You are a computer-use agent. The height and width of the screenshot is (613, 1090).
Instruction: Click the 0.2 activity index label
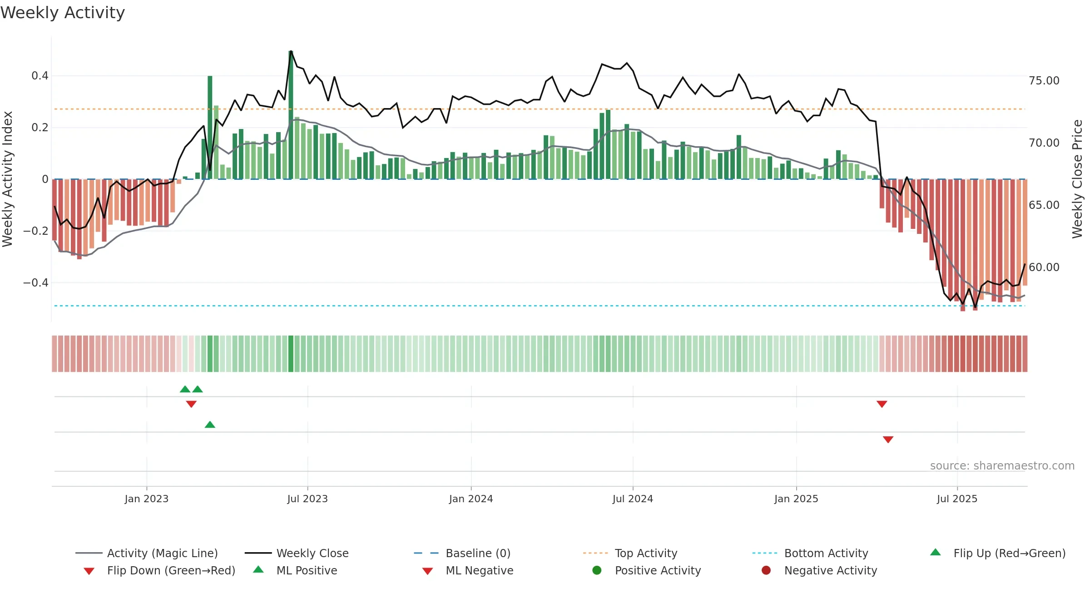pyautogui.click(x=40, y=128)
